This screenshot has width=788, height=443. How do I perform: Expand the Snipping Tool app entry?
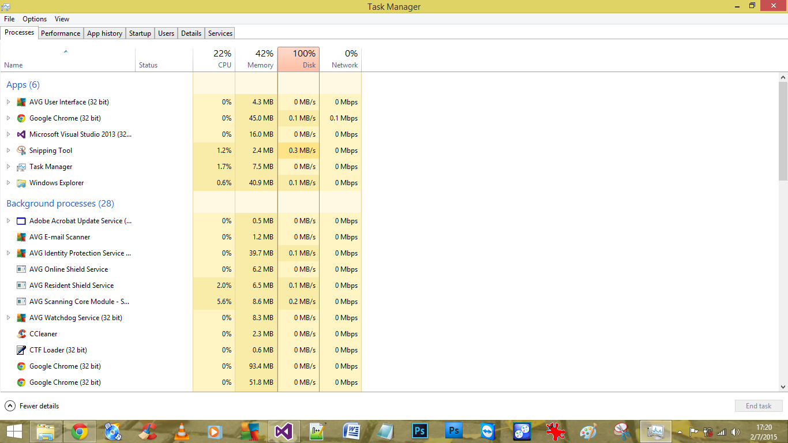(8, 151)
